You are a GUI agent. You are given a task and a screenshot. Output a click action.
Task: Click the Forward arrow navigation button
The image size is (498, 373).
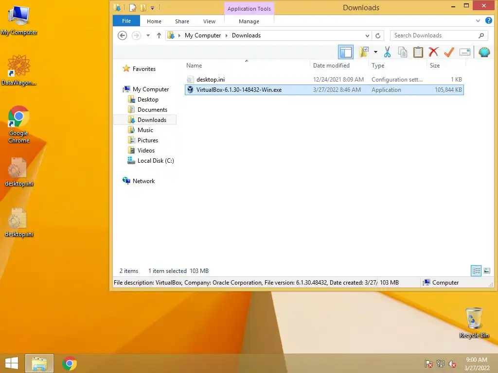point(136,35)
